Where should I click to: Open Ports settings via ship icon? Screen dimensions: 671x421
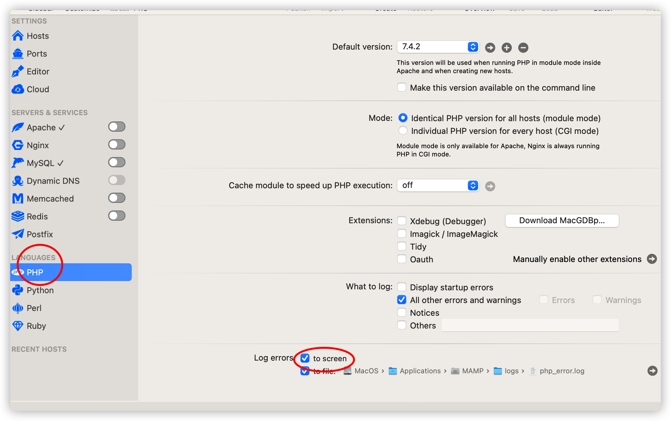pyautogui.click(x=18, y=53)
